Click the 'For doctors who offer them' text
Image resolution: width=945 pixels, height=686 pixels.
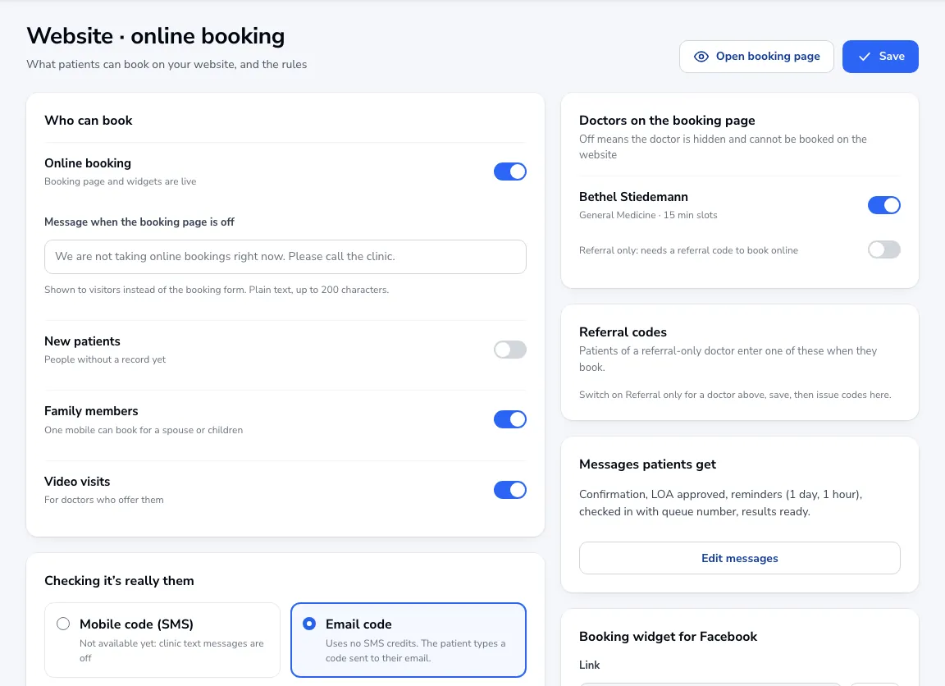click(103, 500)
